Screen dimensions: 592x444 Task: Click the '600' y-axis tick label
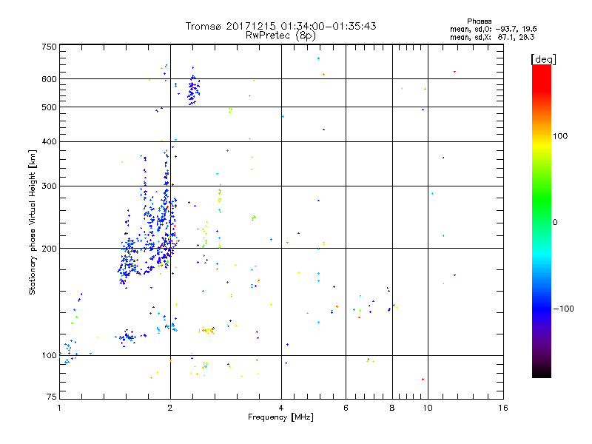[x=49, y=79]
